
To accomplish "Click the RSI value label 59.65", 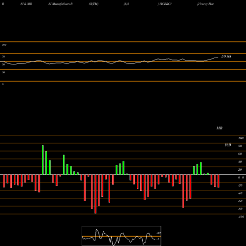I will (226, 57).
